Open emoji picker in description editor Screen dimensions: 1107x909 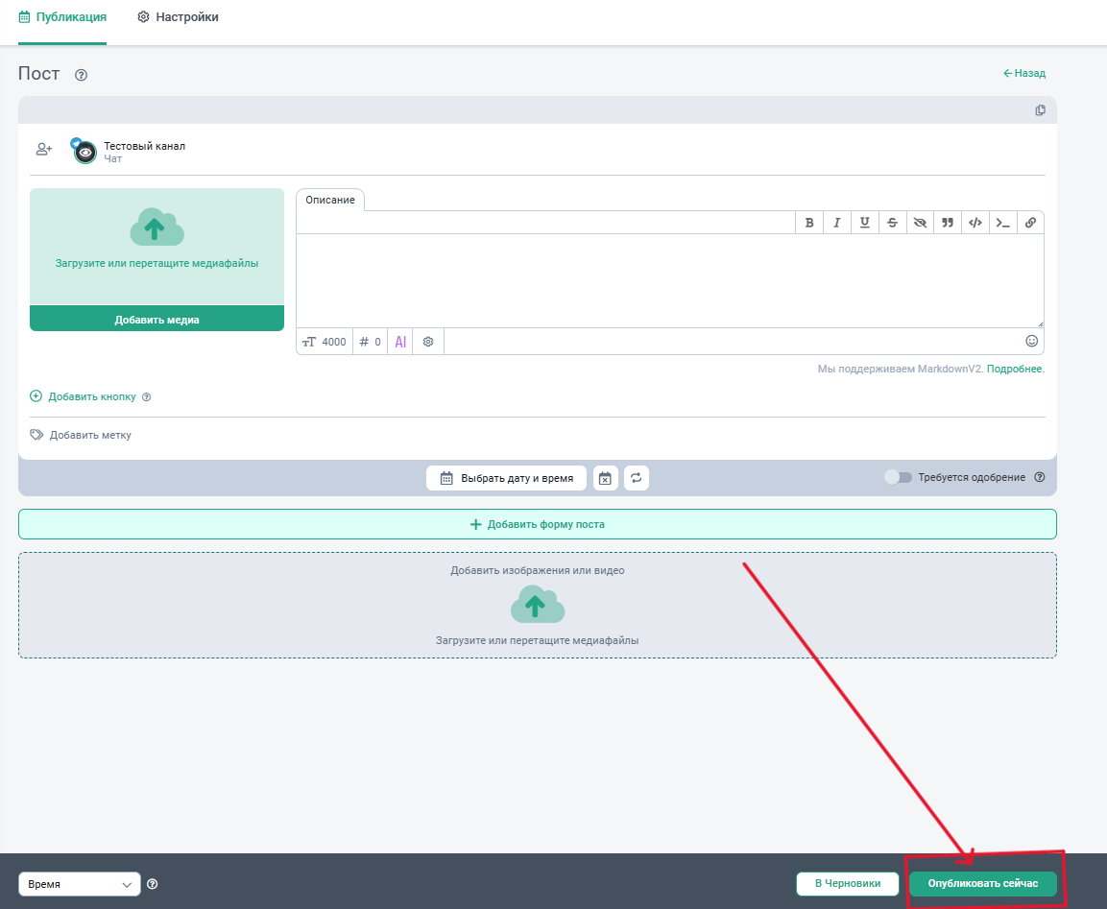(x=1032, y=341)
